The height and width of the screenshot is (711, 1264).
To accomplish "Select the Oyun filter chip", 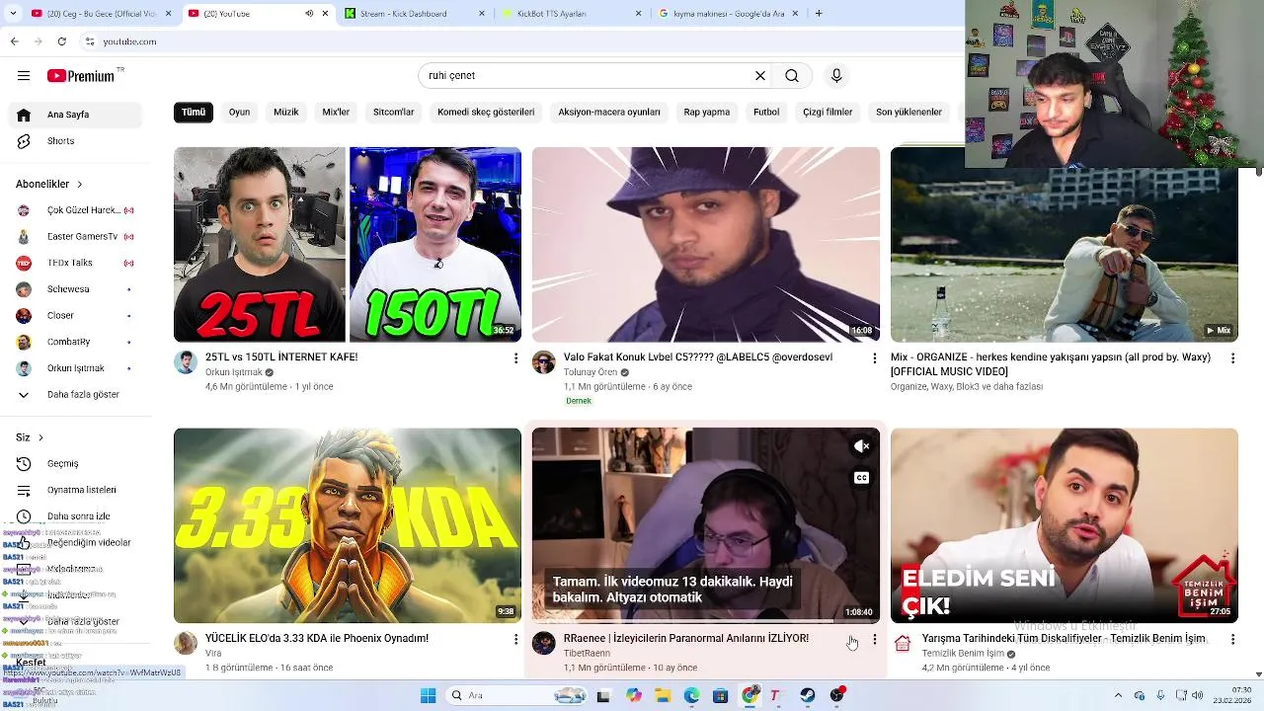I will (239, 113).
